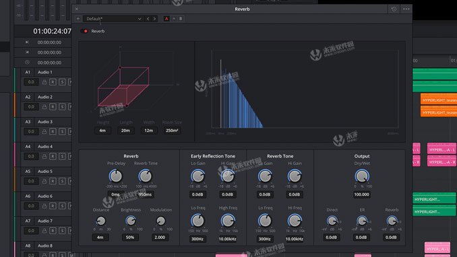Select the top orange HYPERLIGHT_teaser clip
The height and width of the screenshot is (257, 457).
[x=439, y=100]
